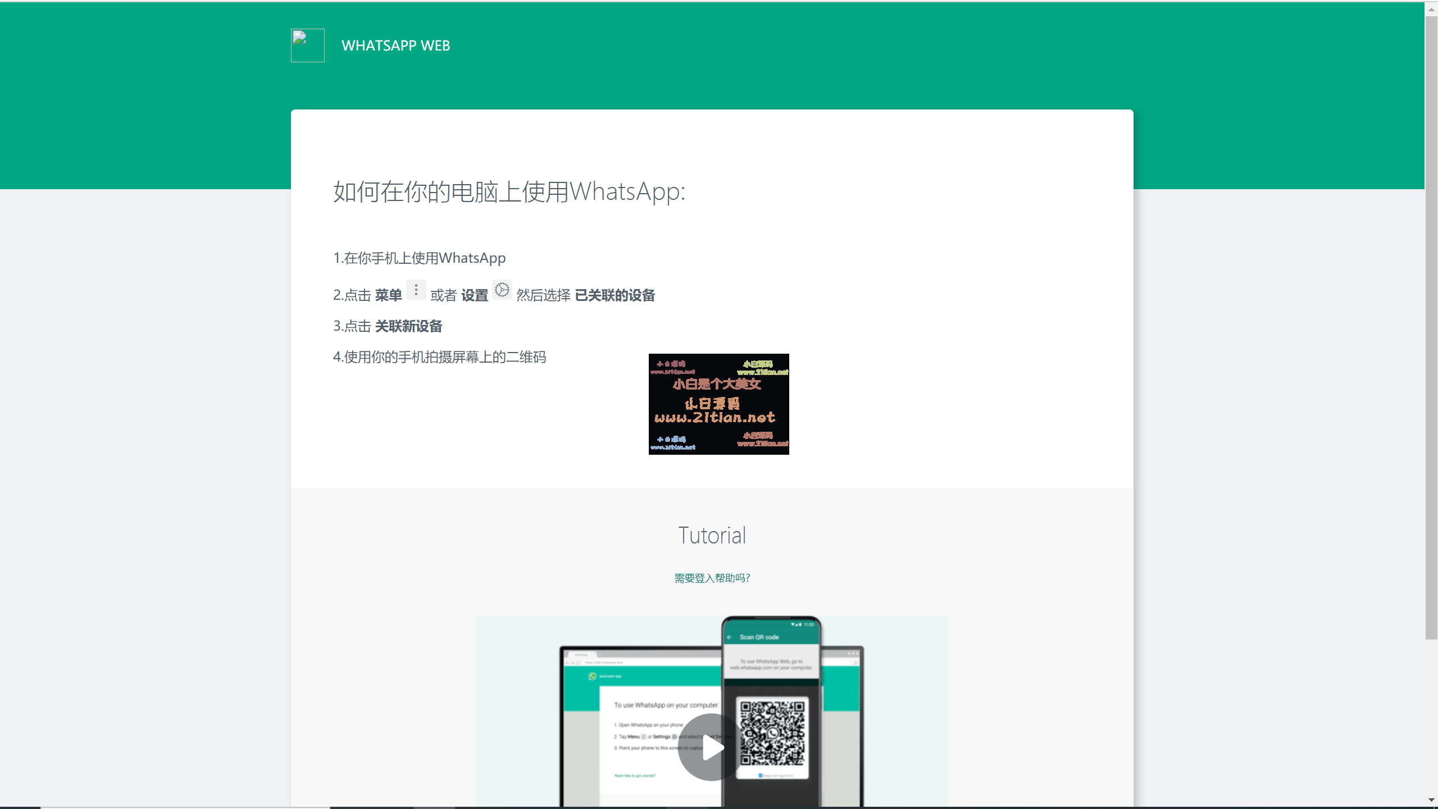
Task: Click the bold 菜单 label in step 2
Action: tap(389, 295)
